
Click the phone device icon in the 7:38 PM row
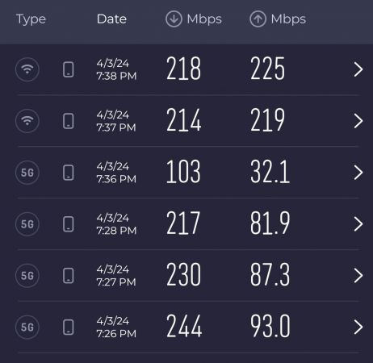69,69
